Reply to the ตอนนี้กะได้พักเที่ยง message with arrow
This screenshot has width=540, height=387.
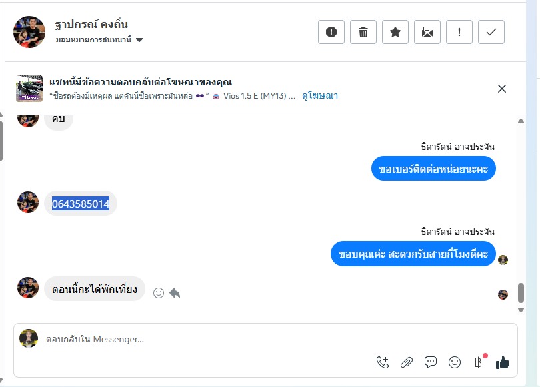(175, 292)
